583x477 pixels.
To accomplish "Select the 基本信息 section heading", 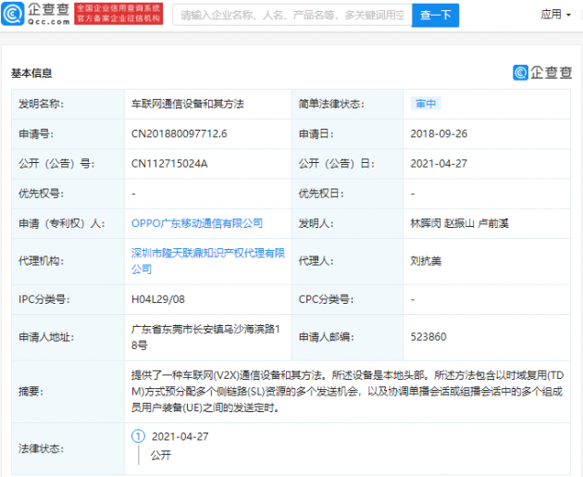I will click(31, 72).
